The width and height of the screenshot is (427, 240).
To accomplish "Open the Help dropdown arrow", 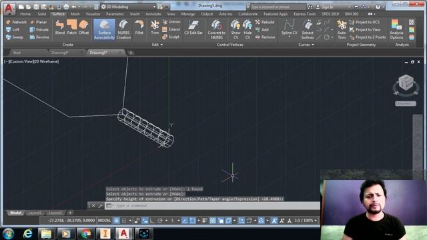I will tap(383, 7).
